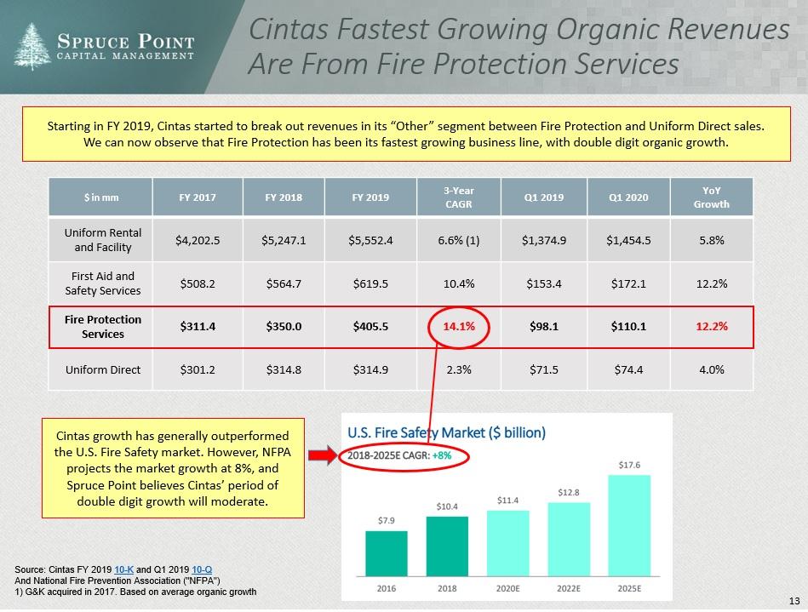
Task: Click the $71.5 cell
Action: (x=544, y=370)
